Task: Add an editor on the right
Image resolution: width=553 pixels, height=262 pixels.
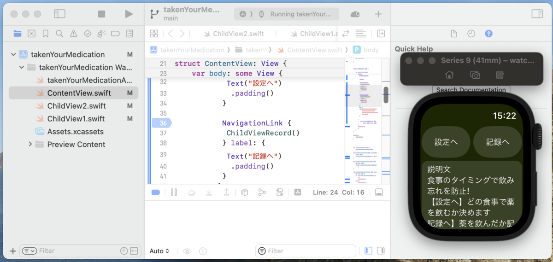Action: pos(381,34)
